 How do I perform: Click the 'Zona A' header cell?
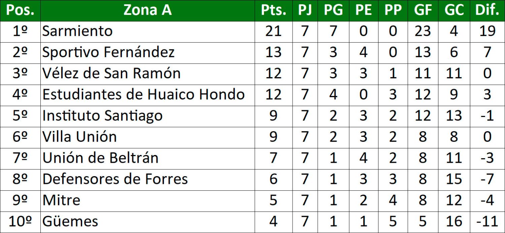coord(147,10)
